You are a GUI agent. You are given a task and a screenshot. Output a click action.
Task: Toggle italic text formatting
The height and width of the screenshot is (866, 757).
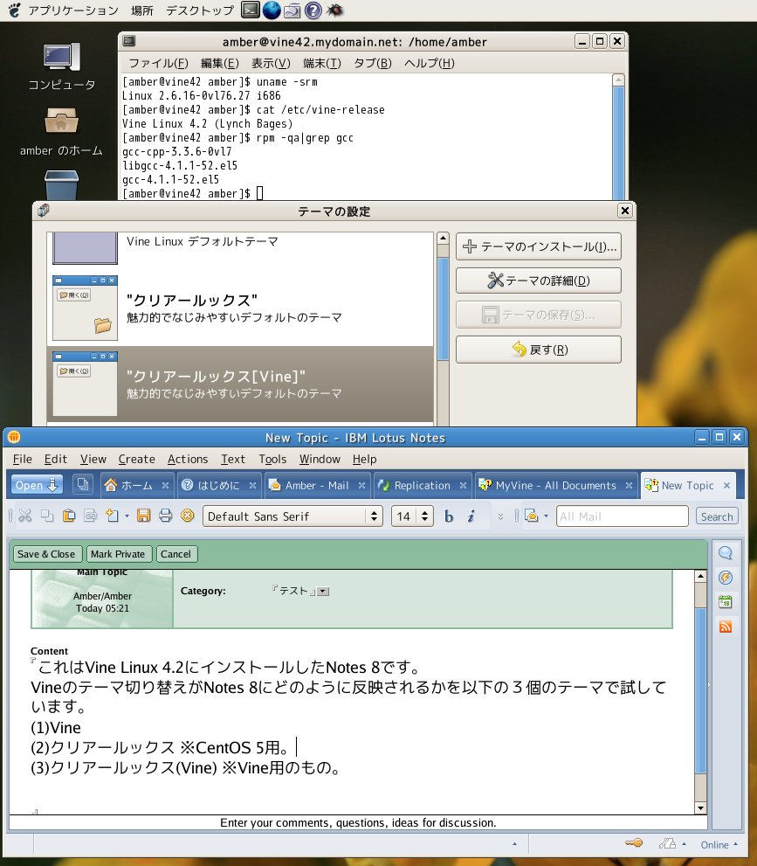pyautogui.click(x=471, y=516)
